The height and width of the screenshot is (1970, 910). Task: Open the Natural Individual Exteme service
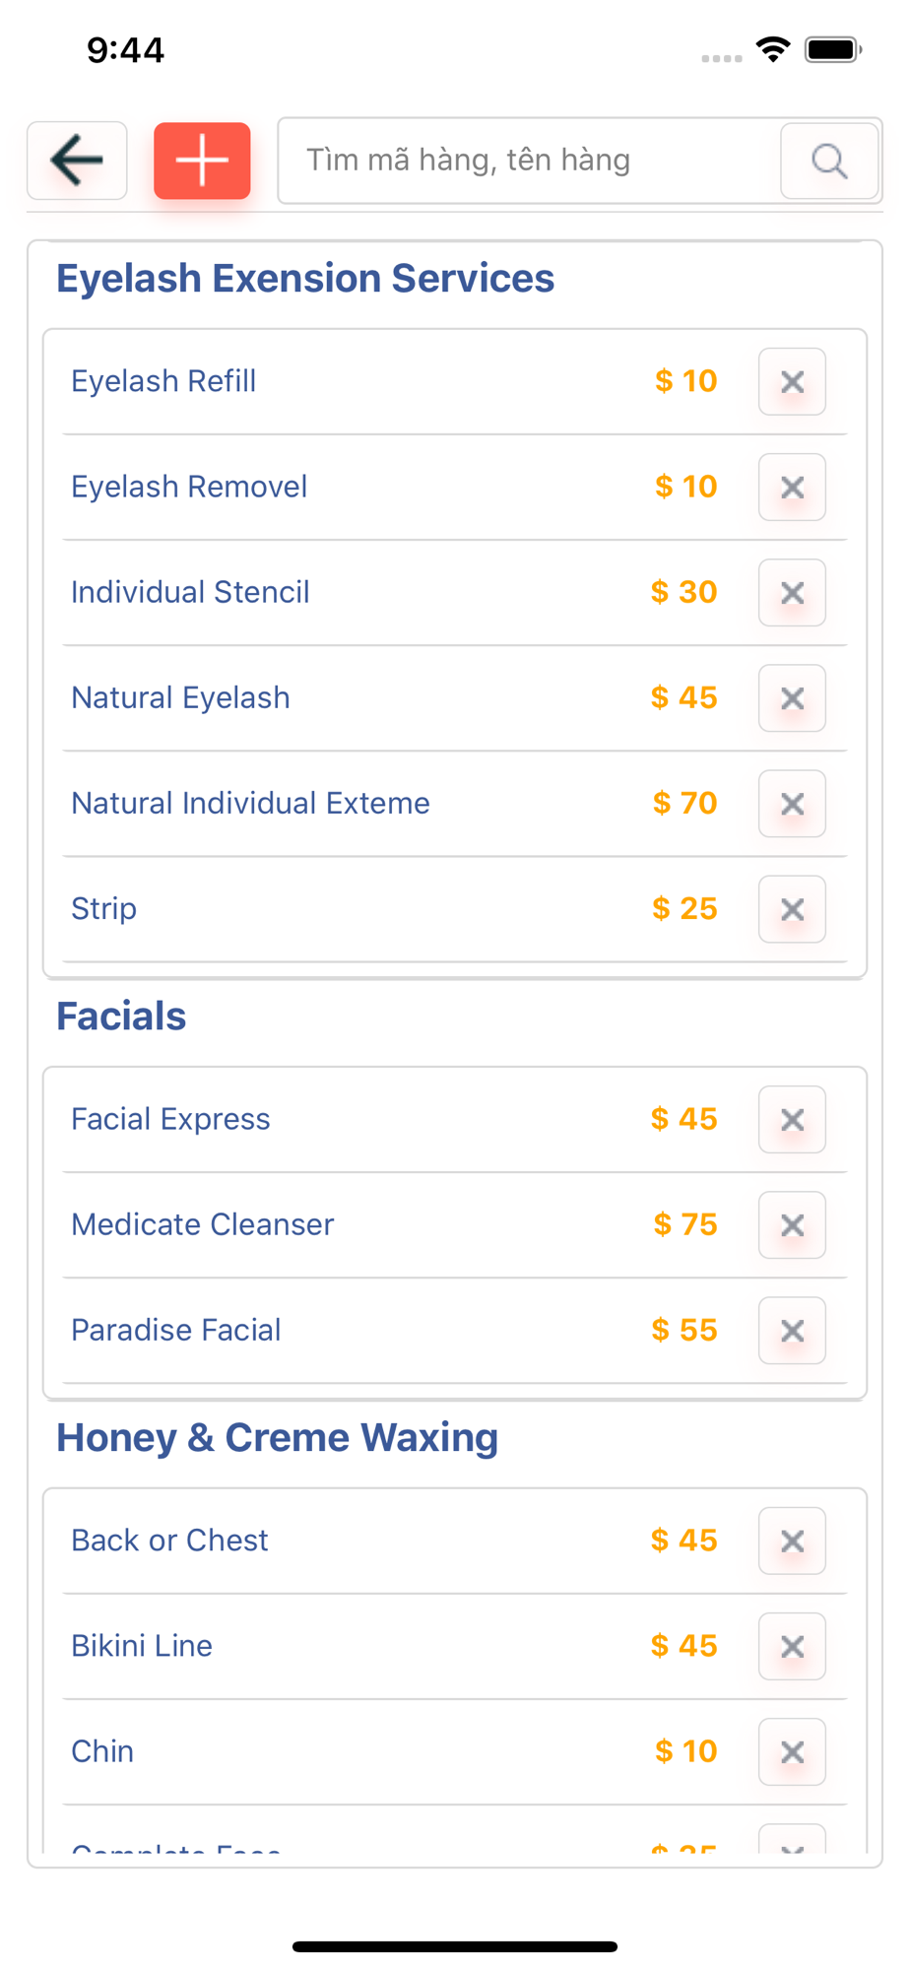[x=251, y=804]
